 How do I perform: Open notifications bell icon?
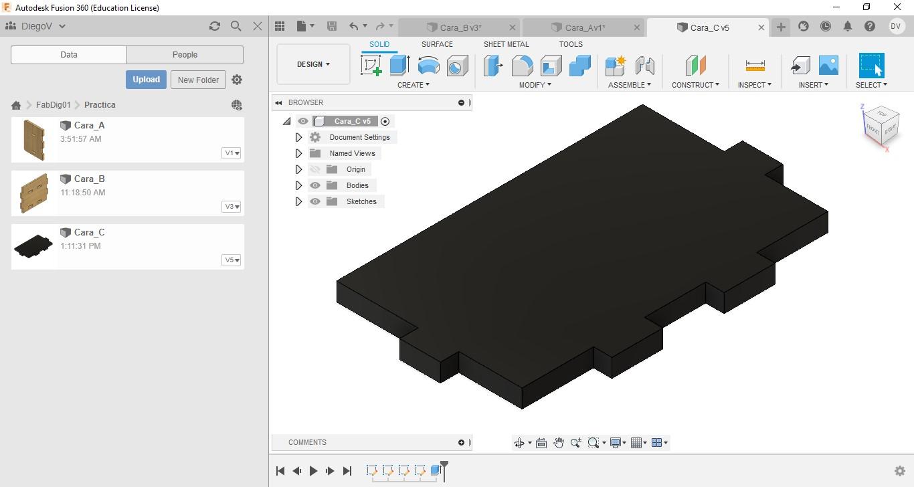[x=848, y=26]
